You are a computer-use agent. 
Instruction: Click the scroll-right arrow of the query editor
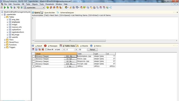pyautogui.click(x=176, y=40)
